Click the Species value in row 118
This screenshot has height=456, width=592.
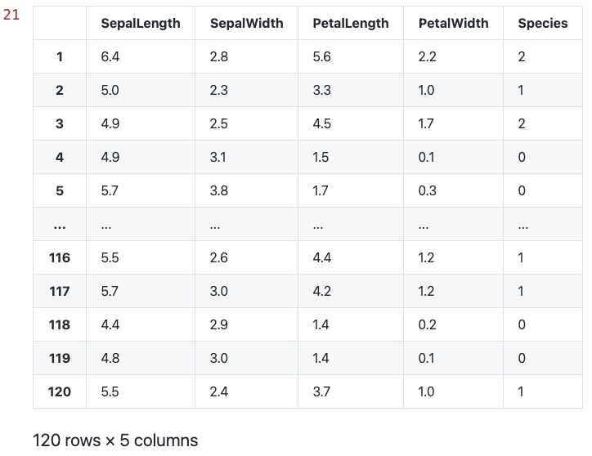pyautogui.click(x=522, y=324)
